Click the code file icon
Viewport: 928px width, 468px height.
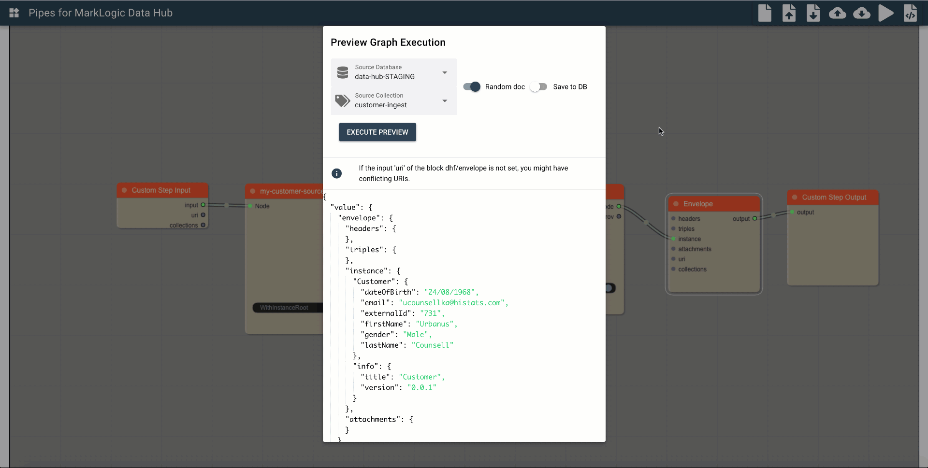pos(910,13)
